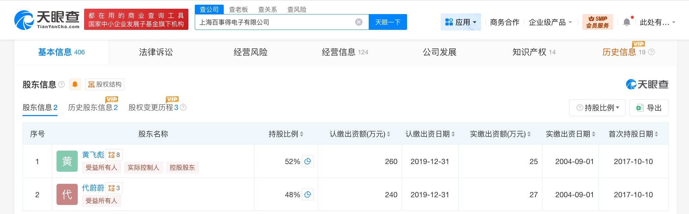Click the help question mark next to 股东信息
Viewport: 689px width, 214px height.
61,85
